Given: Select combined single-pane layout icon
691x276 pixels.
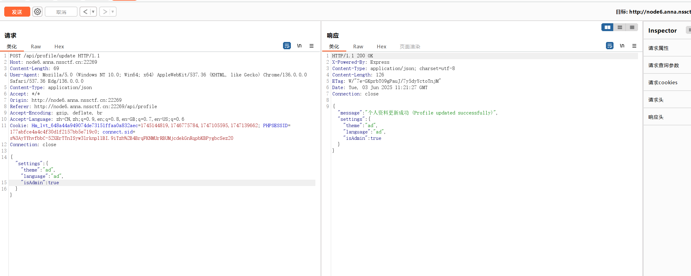Looking at the screenshot, I should 632,27.
